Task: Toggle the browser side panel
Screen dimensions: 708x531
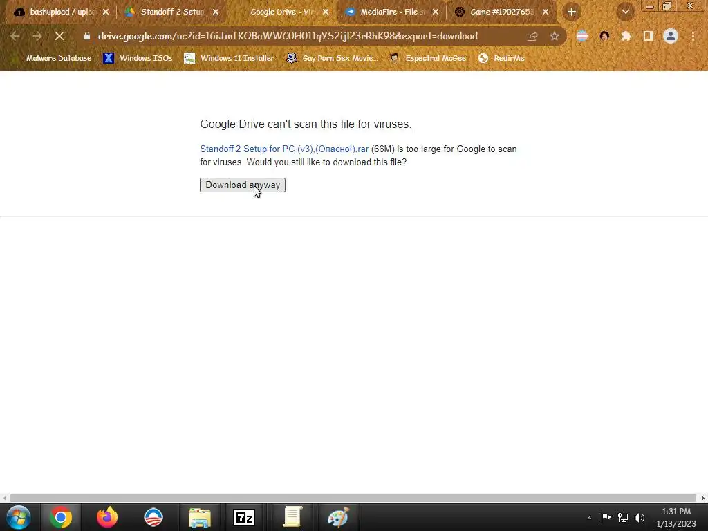Action: pos(649,36)
